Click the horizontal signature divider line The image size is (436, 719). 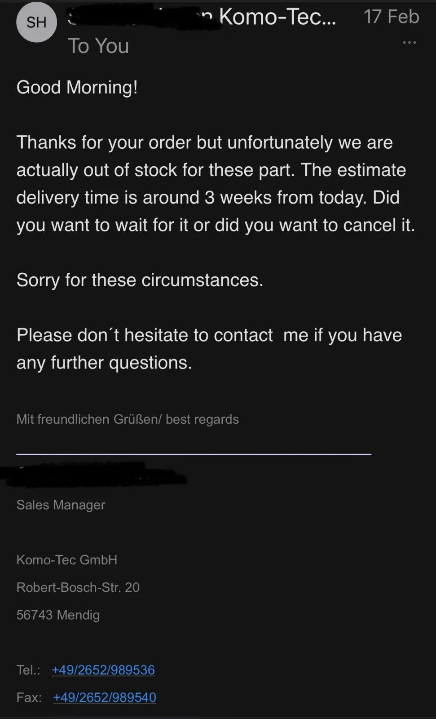click(x=194, y=454)
